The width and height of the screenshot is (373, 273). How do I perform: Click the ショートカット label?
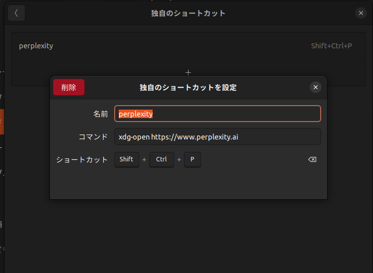click(x=82, y=160)
